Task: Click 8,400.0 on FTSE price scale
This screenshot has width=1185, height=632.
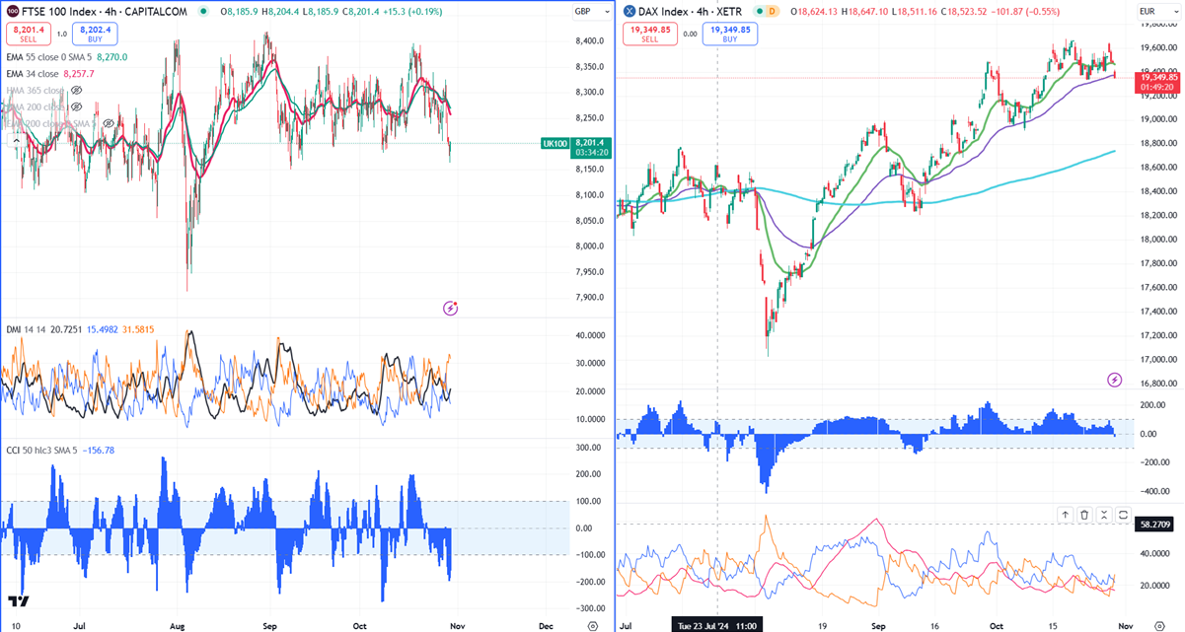Action: (x=591, y=41)
